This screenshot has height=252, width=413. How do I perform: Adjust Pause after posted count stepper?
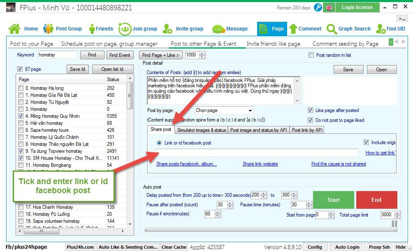(230, 205)
